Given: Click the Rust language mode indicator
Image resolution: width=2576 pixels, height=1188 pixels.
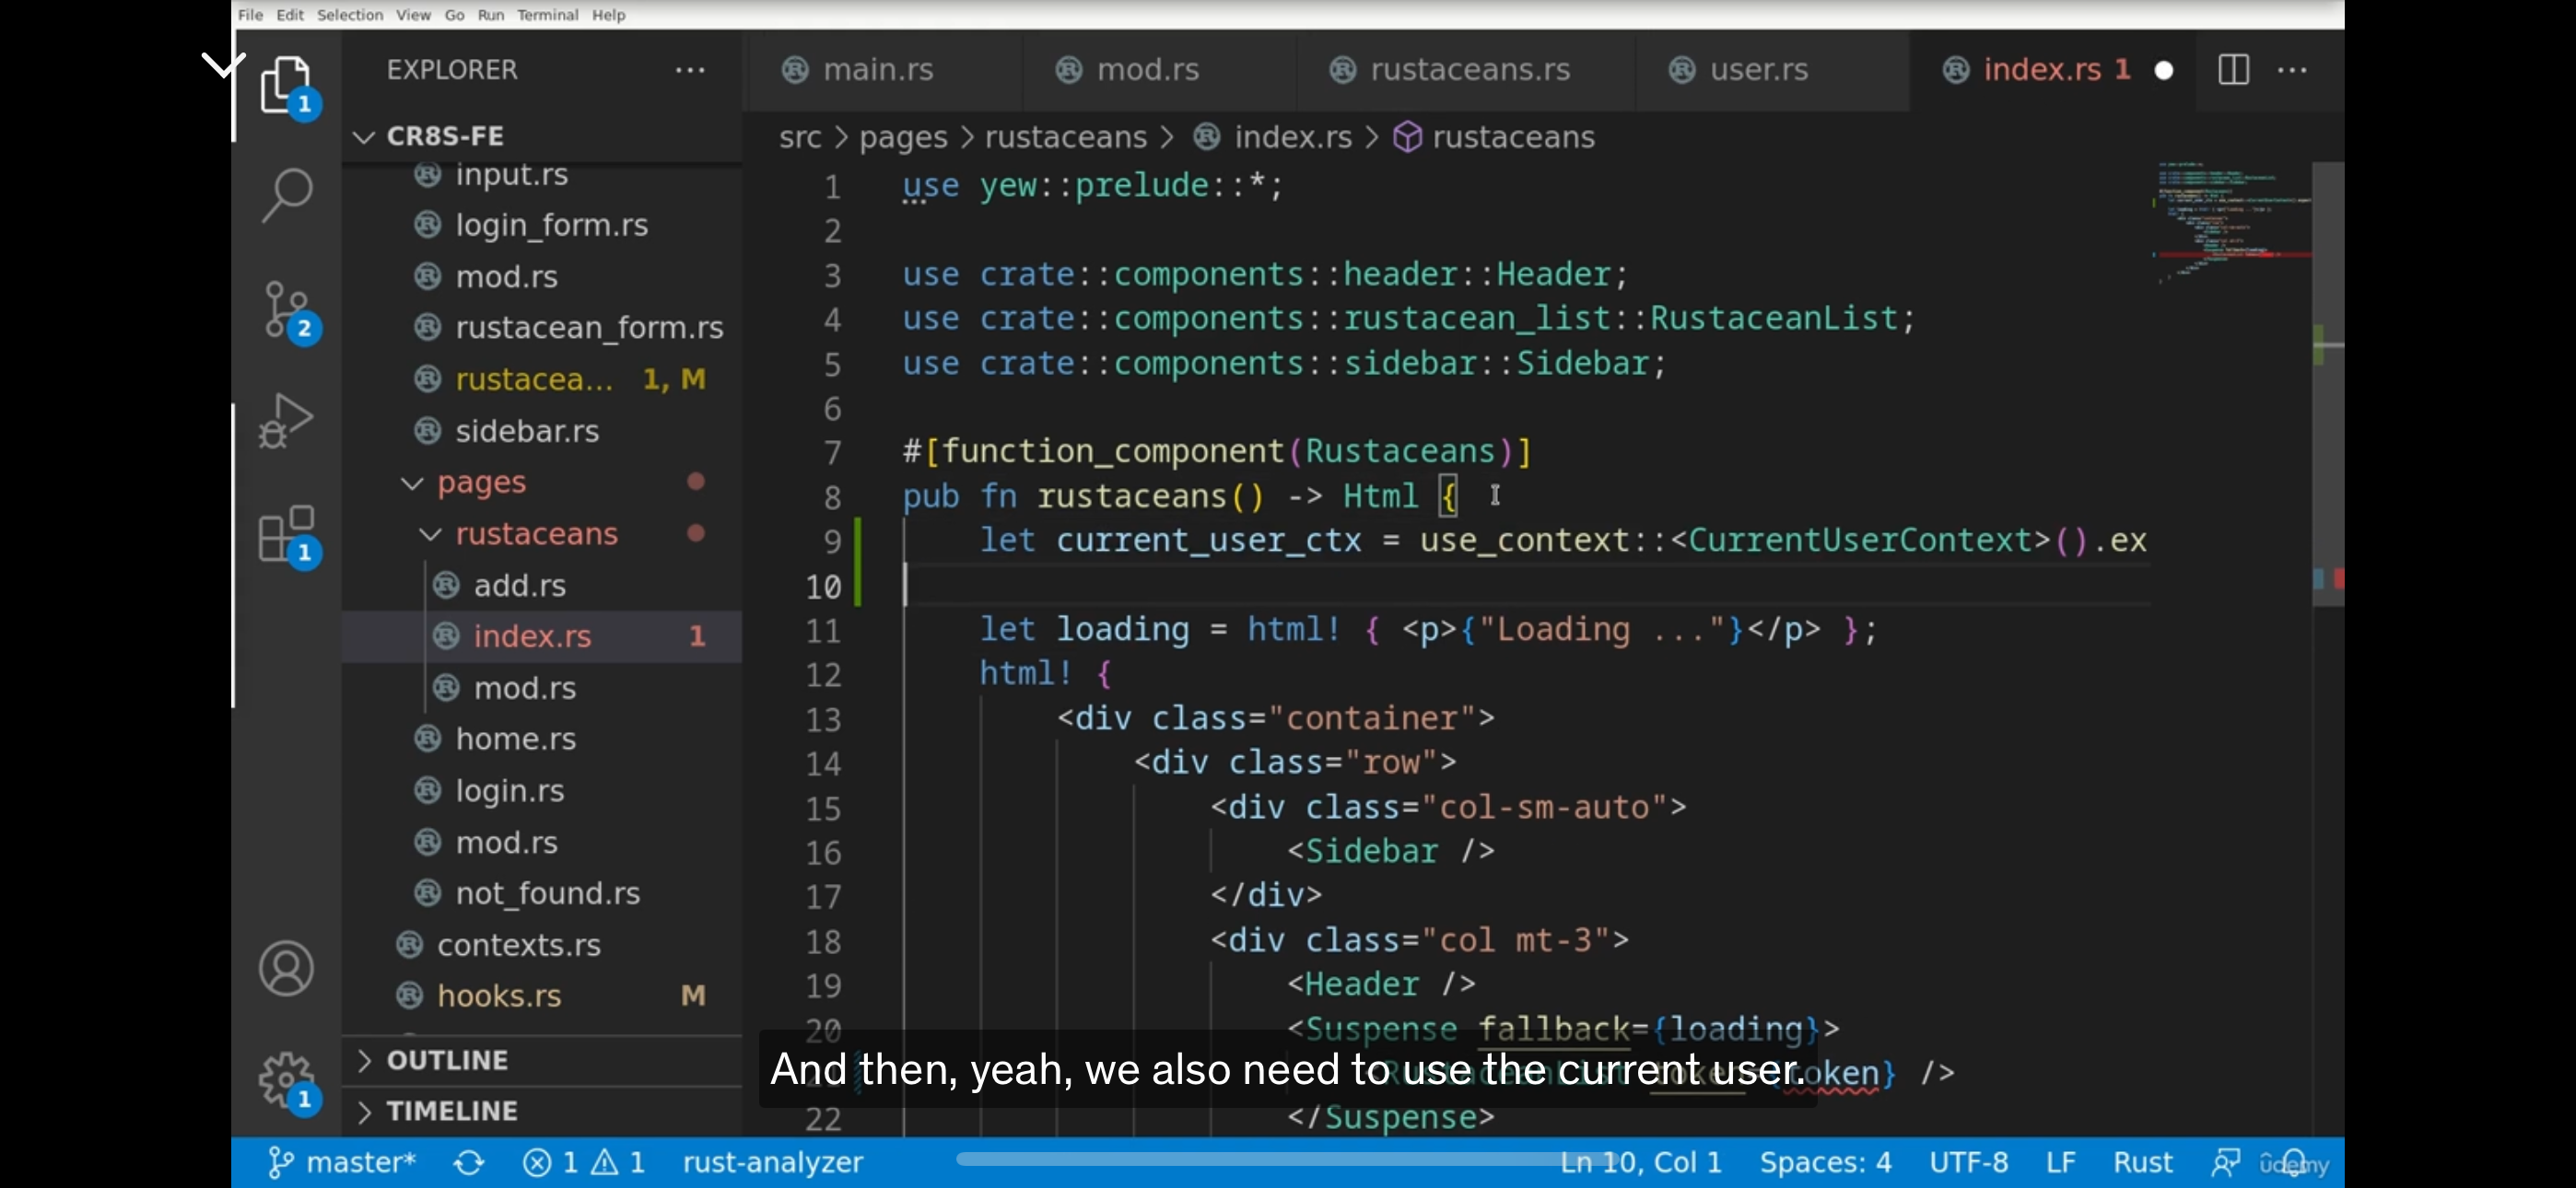Looking at the screenshot, I should (2141, 1162).
